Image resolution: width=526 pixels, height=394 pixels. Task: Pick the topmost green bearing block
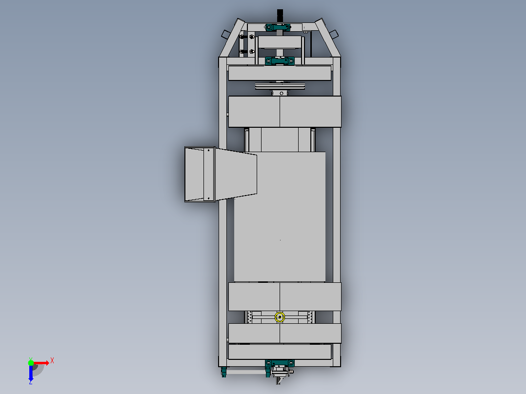(x=278, y=27)
